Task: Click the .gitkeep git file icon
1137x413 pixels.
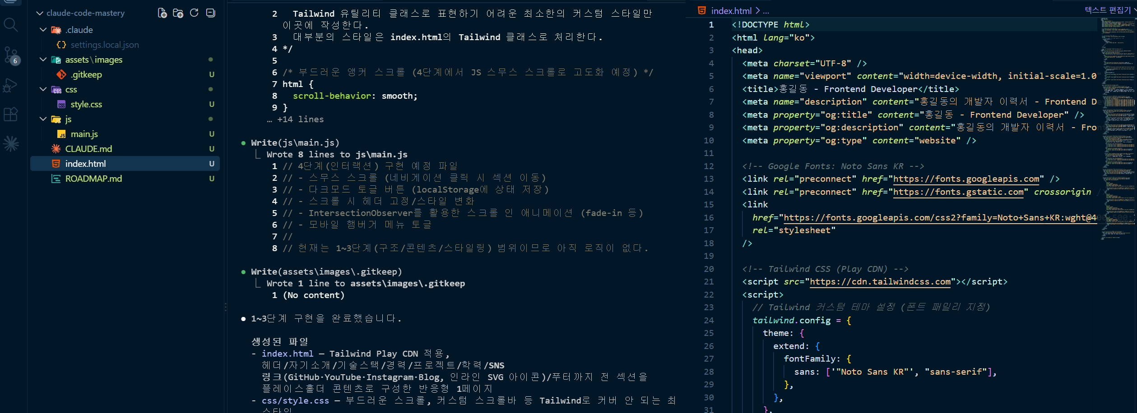Action: pos(61,75)
